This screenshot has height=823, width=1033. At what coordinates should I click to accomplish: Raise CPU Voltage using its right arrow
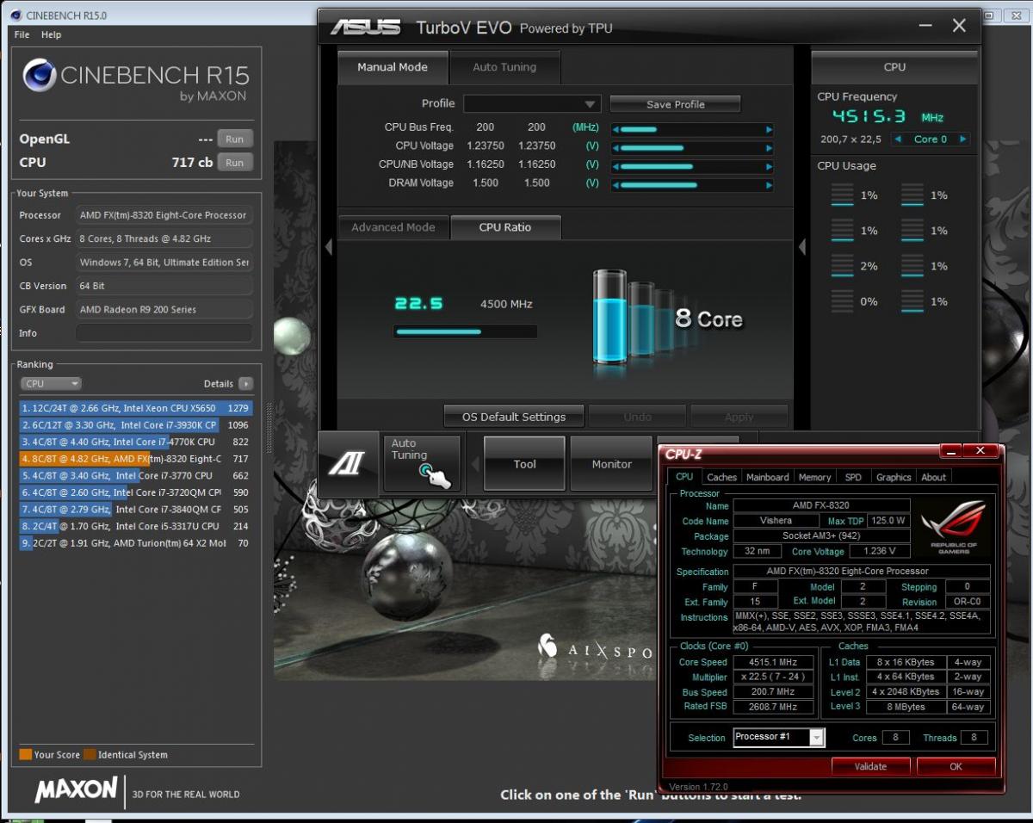(769, 148)
